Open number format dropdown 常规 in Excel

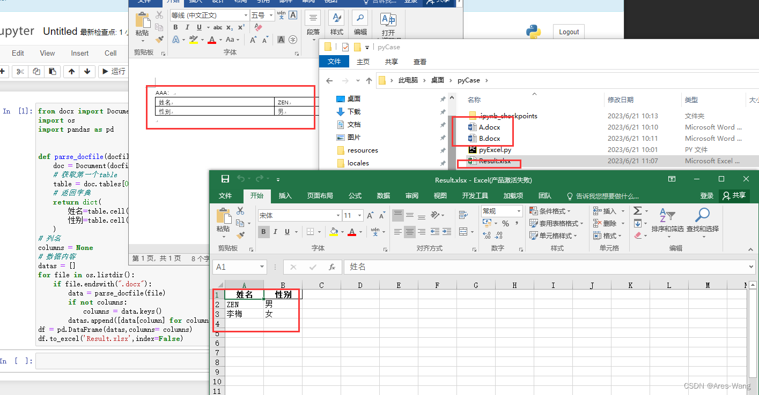[519, 211]
